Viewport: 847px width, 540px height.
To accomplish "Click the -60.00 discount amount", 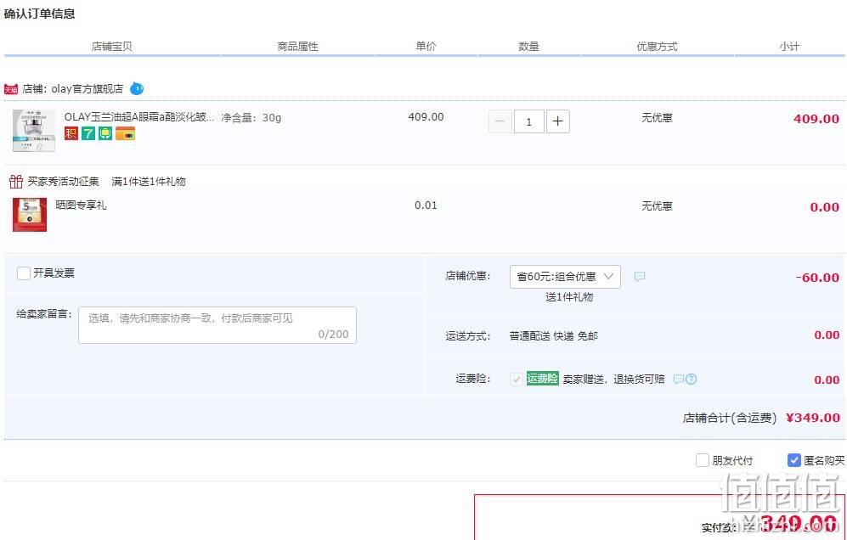I will (817, 278).
